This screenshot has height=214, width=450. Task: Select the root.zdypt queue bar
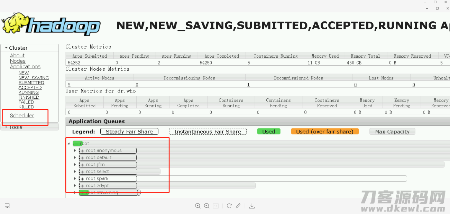pos(167,186)
